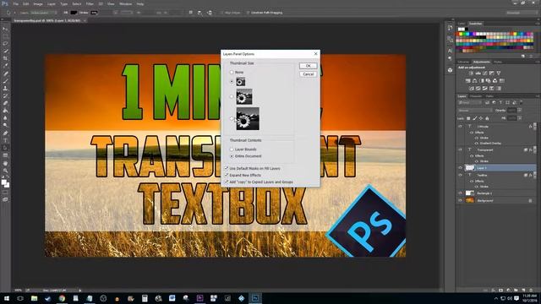This screenshot has width=541, height=304.
Task: Click the Vibrance adjustment icon
Action: tap(498, 73)
